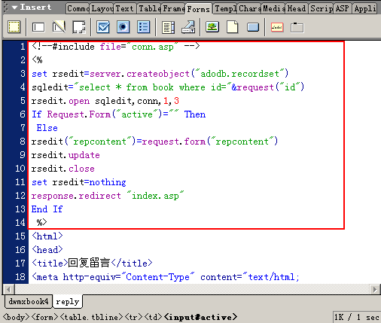Insert a Checkbox form element
The image size is (381, 323).
click(x=103, y=27)
